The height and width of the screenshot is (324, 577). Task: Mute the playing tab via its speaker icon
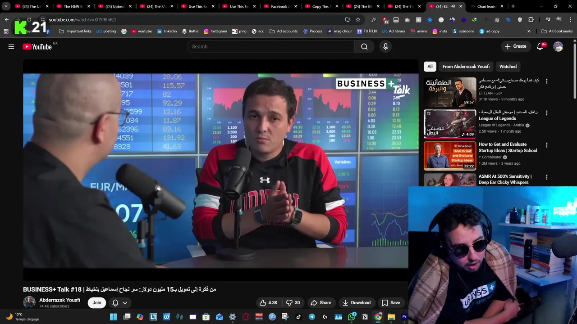453,6
